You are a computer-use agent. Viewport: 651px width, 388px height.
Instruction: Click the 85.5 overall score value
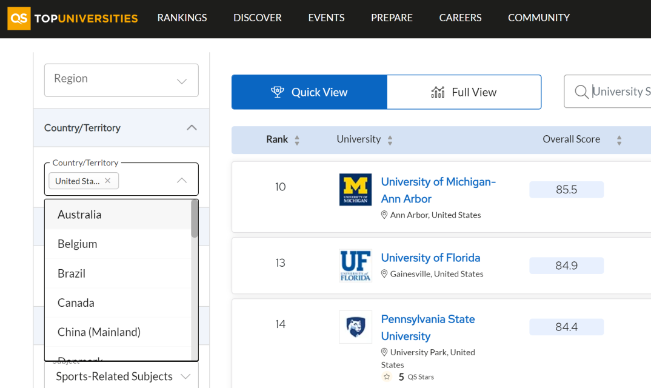pos(566,190)
